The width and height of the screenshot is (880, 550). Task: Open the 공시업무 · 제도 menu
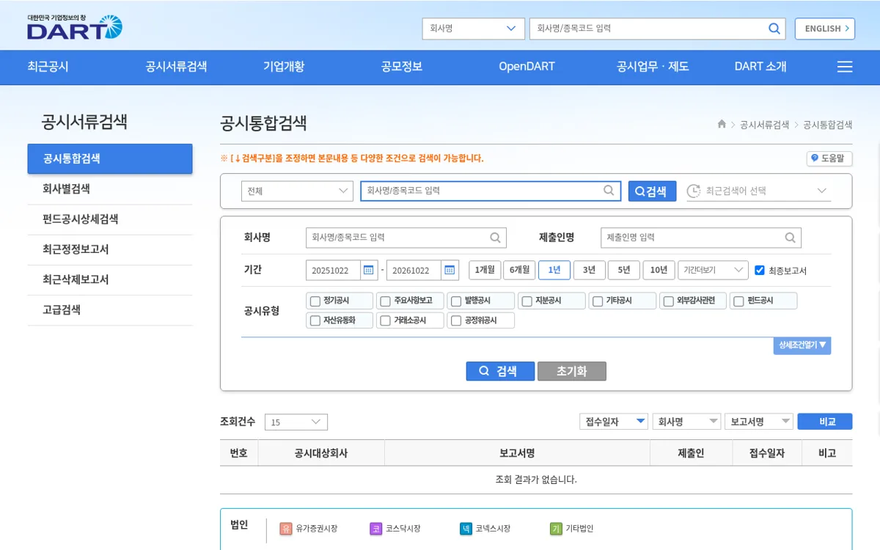click(x=653, y=67)
